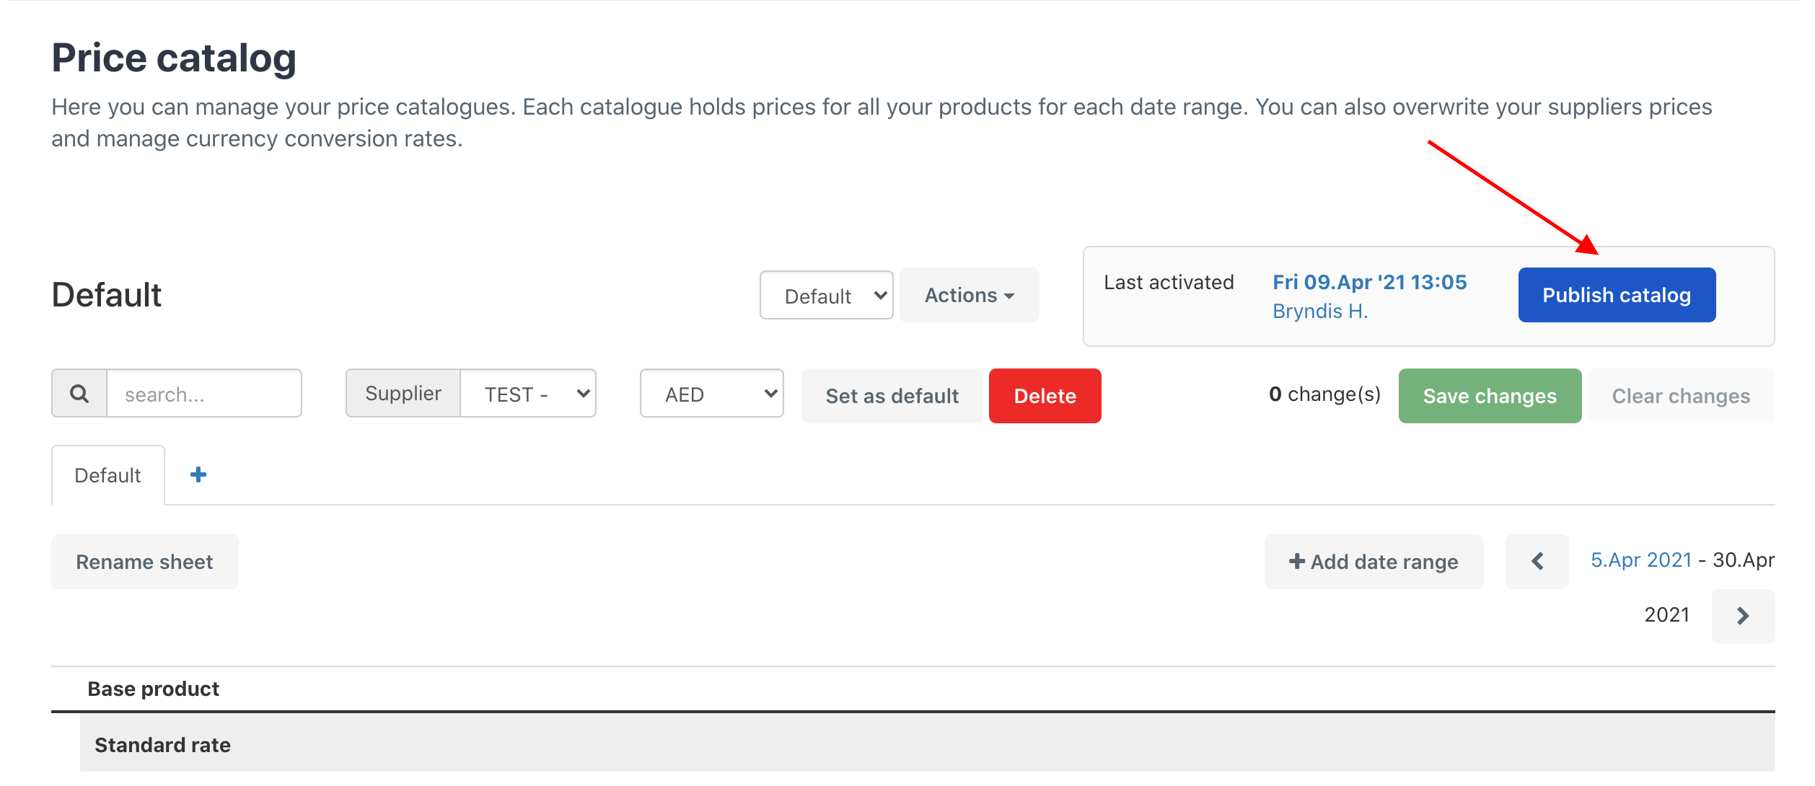Screen dimensions: 1815x786
Task: Open the TEST supplier dropdown
Action: click(x=528, y=394)
